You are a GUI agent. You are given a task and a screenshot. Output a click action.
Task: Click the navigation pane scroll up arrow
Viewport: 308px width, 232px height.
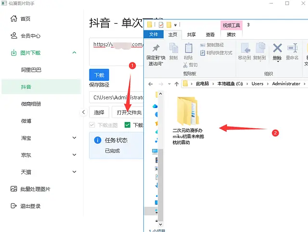(160, 94)
